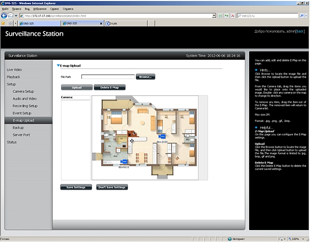
Task: Open the Status section in sidebar
Action: click(11, 142)
